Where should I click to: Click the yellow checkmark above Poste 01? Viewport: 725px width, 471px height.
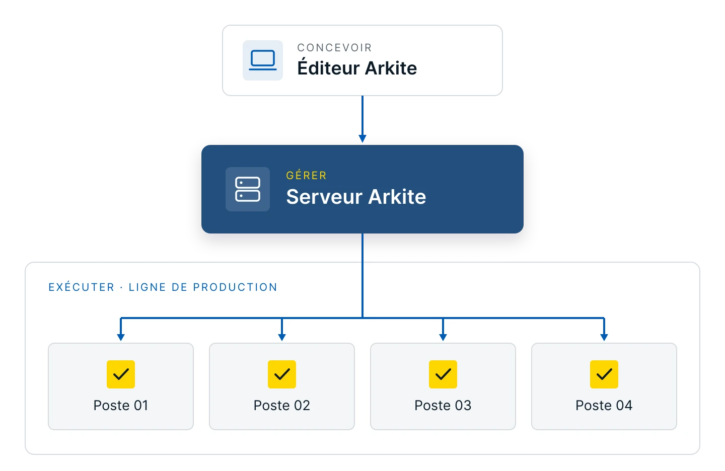[121, 374]
